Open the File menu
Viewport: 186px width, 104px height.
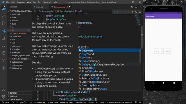(x=8, y=2)
